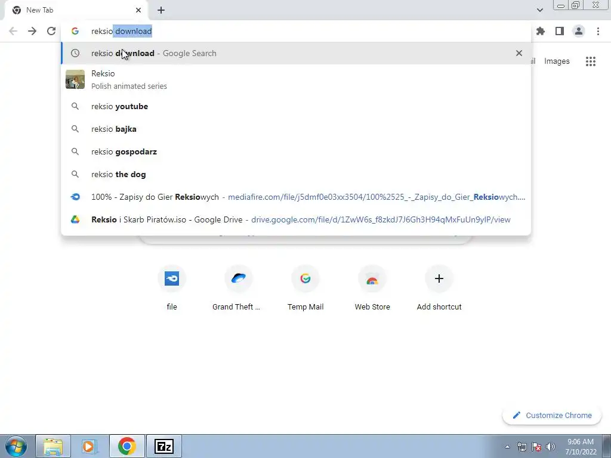Image resolution: width=611 pixels, height=458 pixels.
Task: Click the network tray icon
Action: (522, 447)
